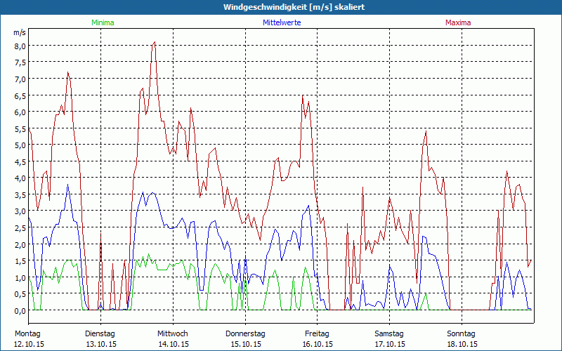Click the red maxima peak above 8,0 m/s

click(x=154, y=43)
